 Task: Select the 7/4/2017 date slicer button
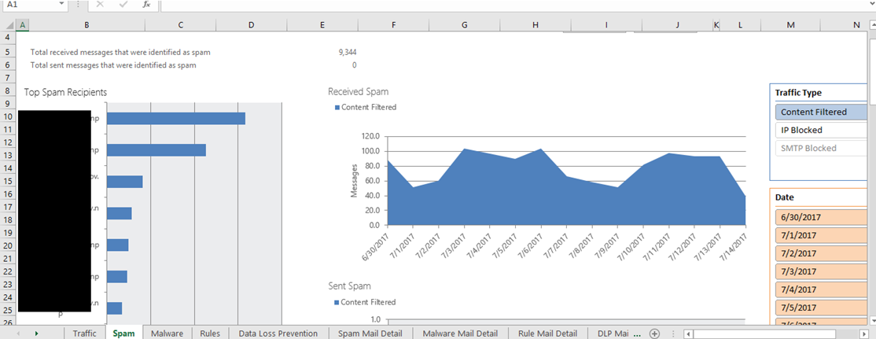pos(821,289)
